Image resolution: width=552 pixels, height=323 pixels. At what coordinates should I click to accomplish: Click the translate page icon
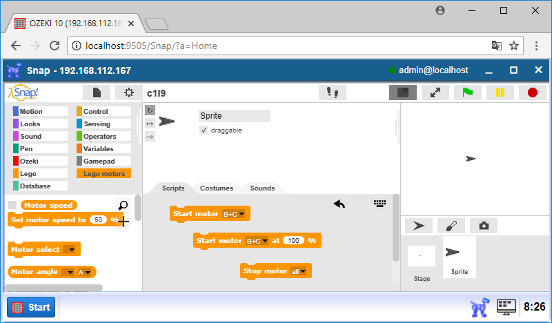tap(497, 46)
